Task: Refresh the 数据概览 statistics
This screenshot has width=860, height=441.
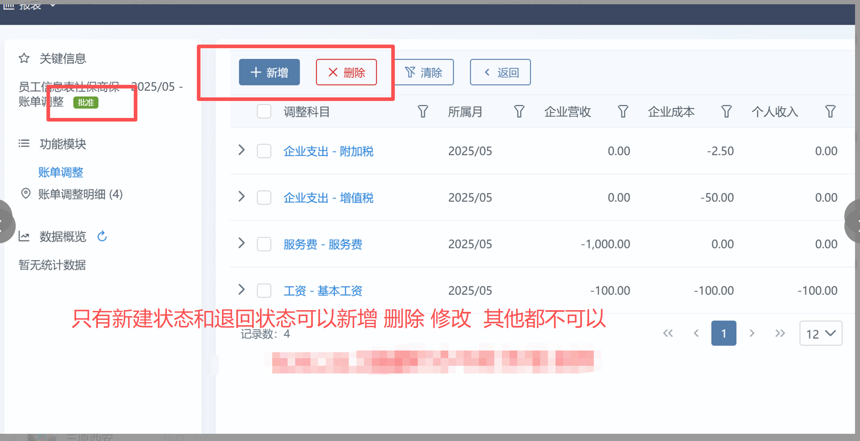Action: click(x=102, y=236)
